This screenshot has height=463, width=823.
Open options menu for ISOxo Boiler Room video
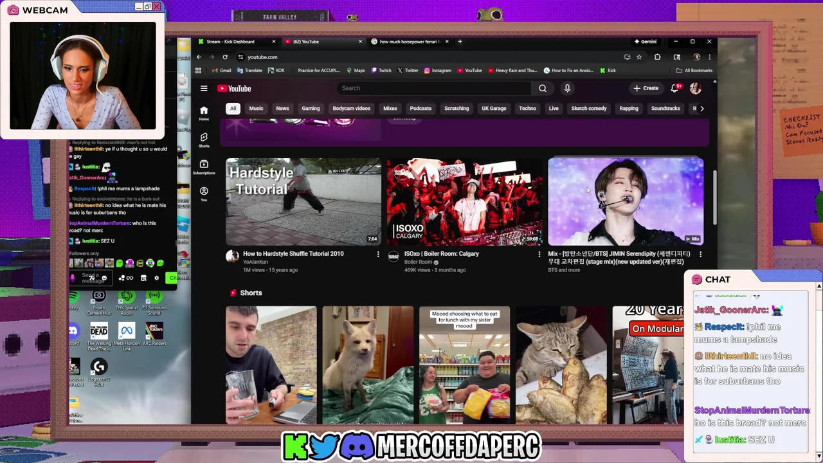tap(539, 255)
